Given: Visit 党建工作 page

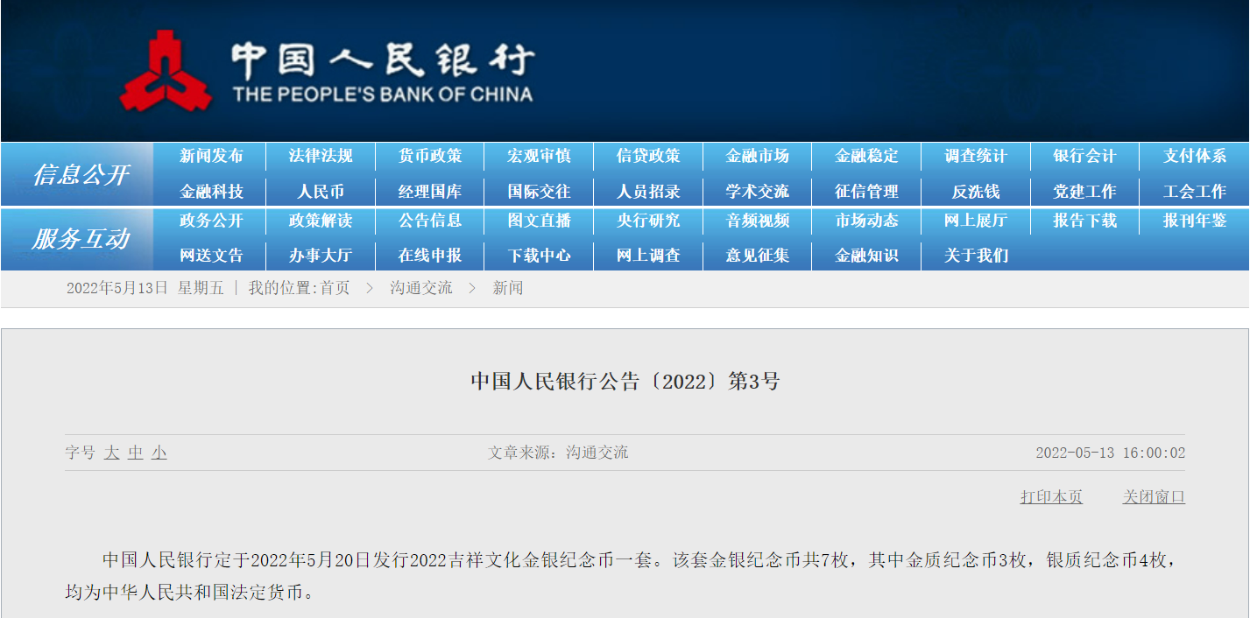Looking at the screenshot, I should point(1085,191).
